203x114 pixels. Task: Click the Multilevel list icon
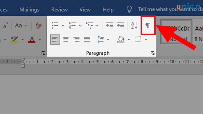[x=90, y=26]
